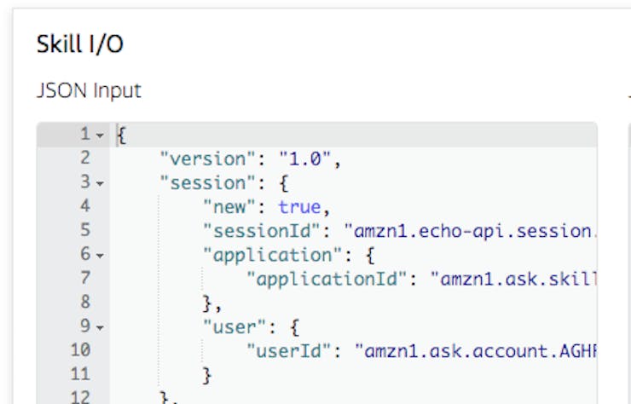
Task: Place cursor on "version" key text
Action: tap(207, 159)
